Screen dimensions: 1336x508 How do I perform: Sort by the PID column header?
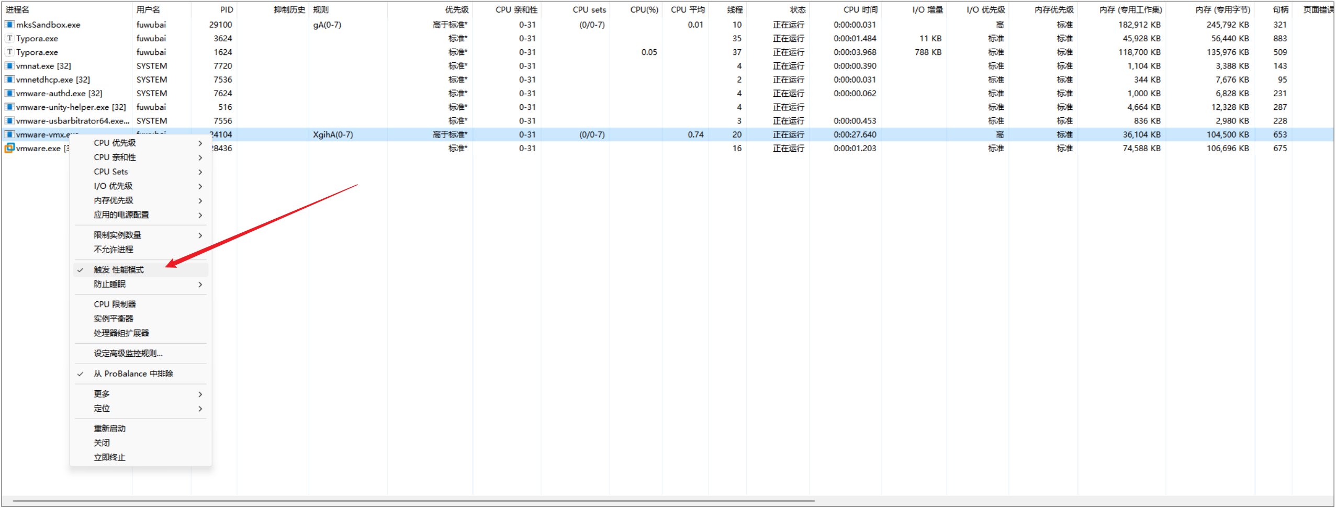214,10
